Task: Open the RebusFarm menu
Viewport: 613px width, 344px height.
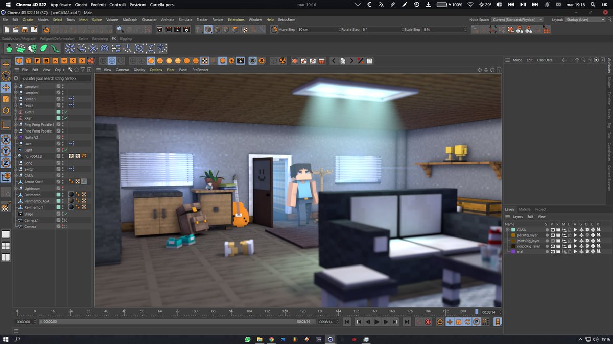Action: click(287, 20)
